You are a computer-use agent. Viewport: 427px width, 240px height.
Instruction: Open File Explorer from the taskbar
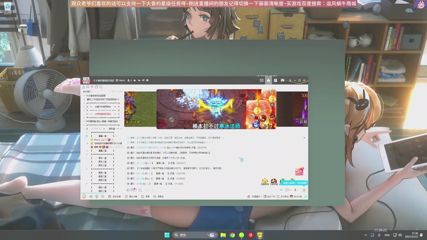pos(223,235)
